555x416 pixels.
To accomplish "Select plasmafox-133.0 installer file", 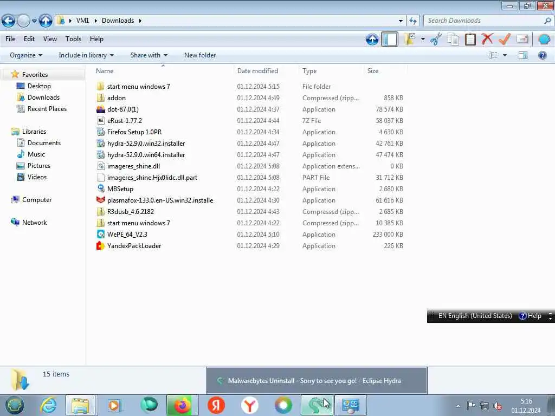I will (160, 200).
